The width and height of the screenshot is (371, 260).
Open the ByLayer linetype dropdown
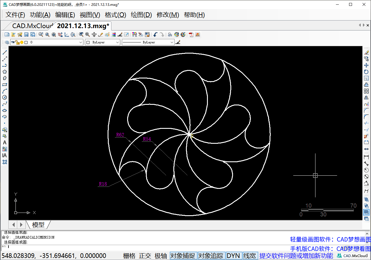coord(172,42)
